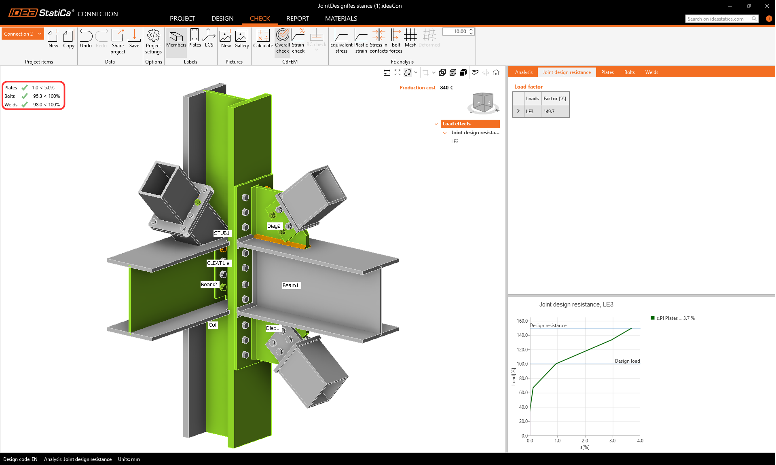Click the orange info icon near search
The image size is (776, 465).
769,19
